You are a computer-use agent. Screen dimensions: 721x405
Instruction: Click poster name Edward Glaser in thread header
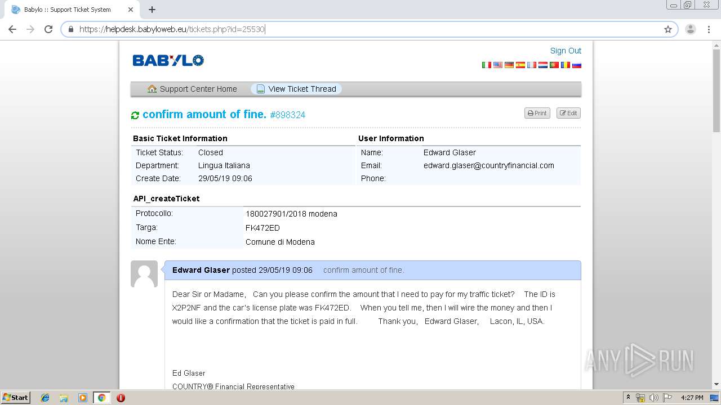(201, 270)
